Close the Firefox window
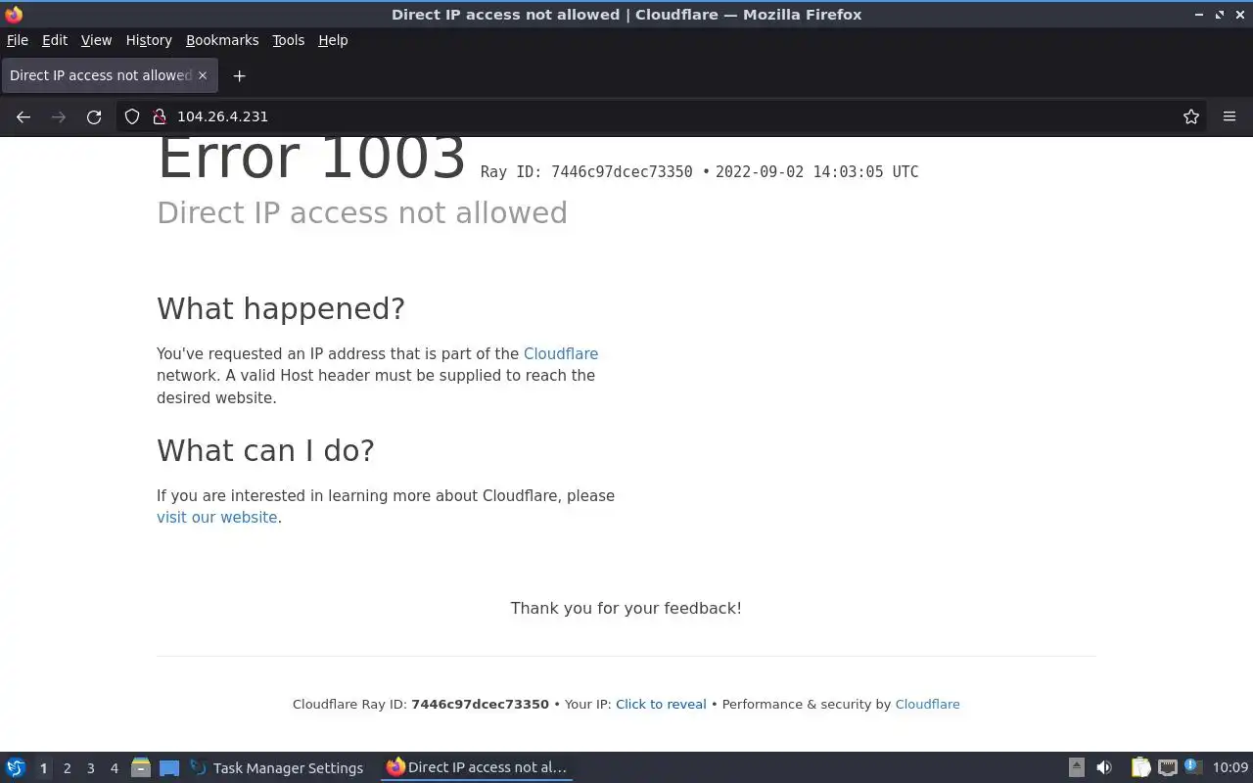This screenshot has height=783, width=1253. click(x=1238, y=15)
